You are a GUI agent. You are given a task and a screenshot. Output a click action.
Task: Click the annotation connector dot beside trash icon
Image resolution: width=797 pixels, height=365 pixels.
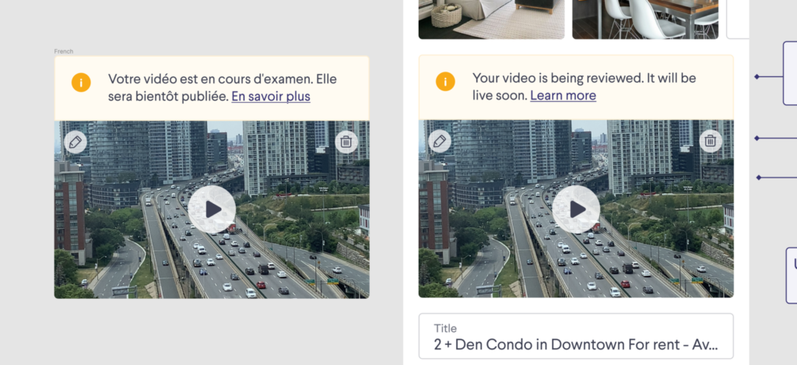757,138
